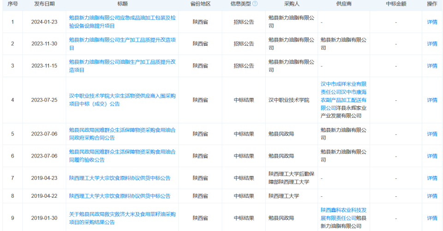
Task: Click purchaser 勉县民政局 in row 9
Action: pos(281,218)
